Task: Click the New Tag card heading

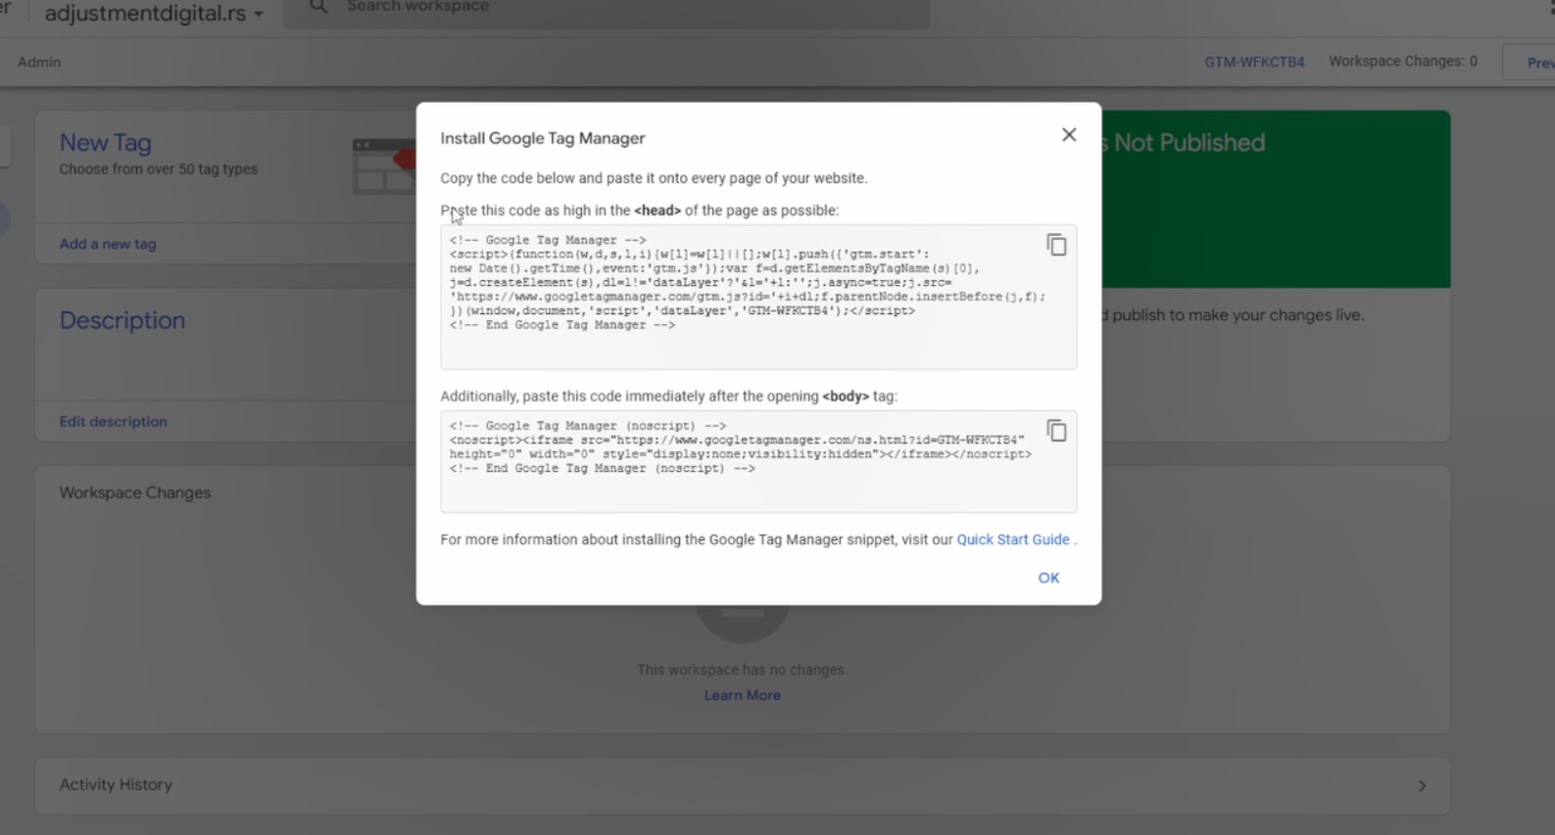Action: (x=105, y=143)
